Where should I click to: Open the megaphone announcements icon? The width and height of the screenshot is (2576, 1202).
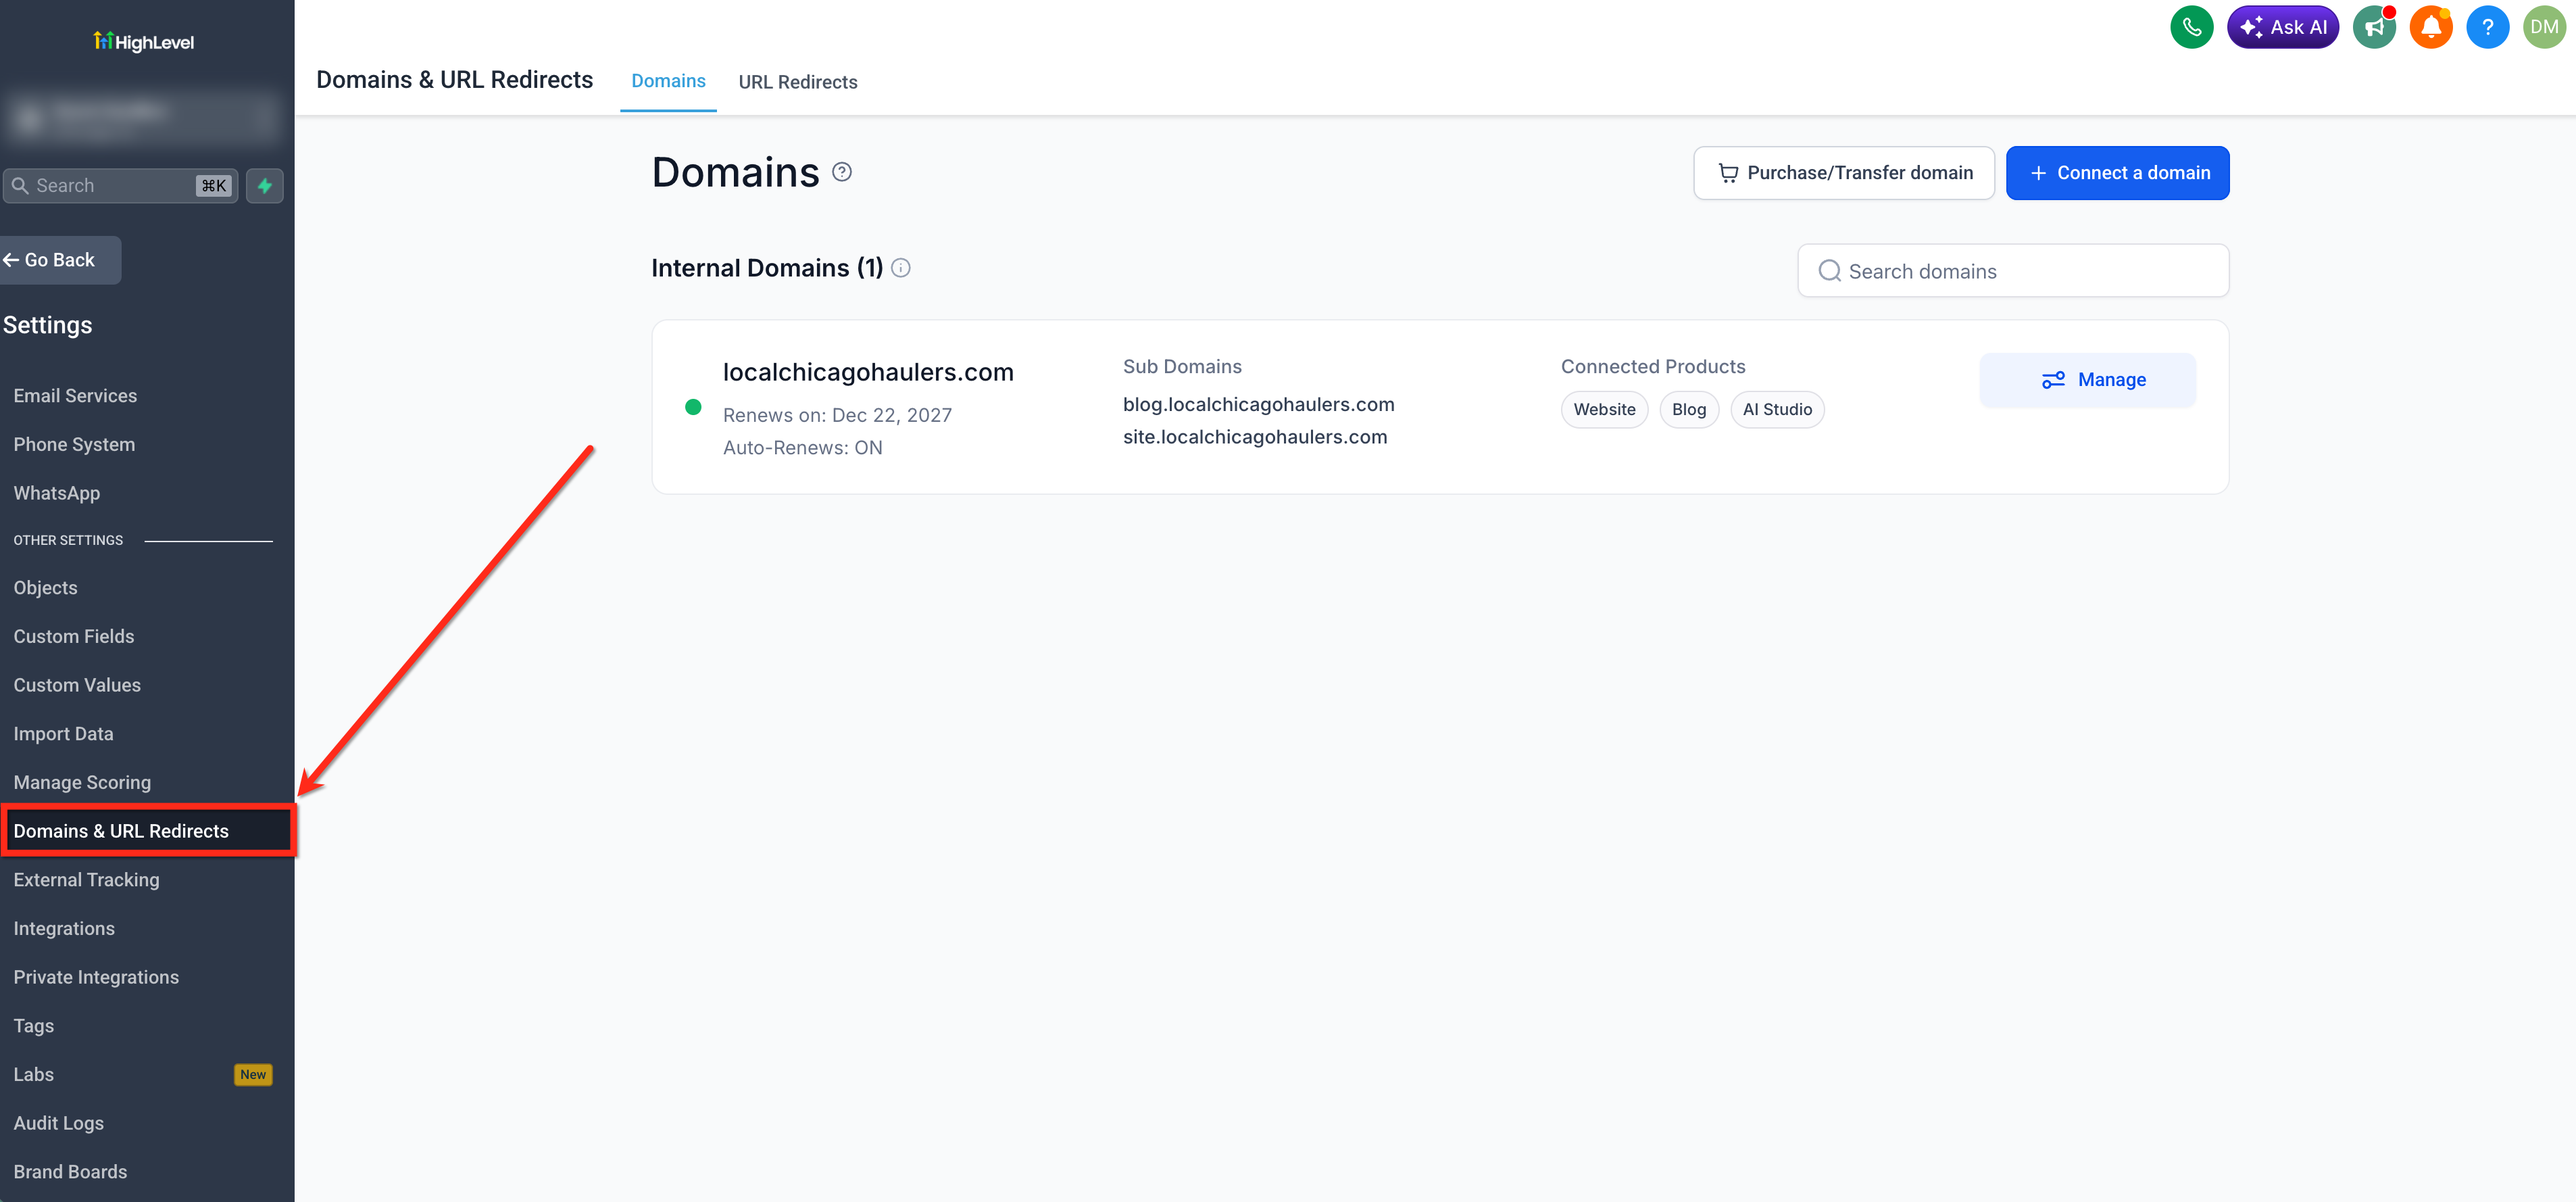pyautogui.click(x=2374, y=27)
